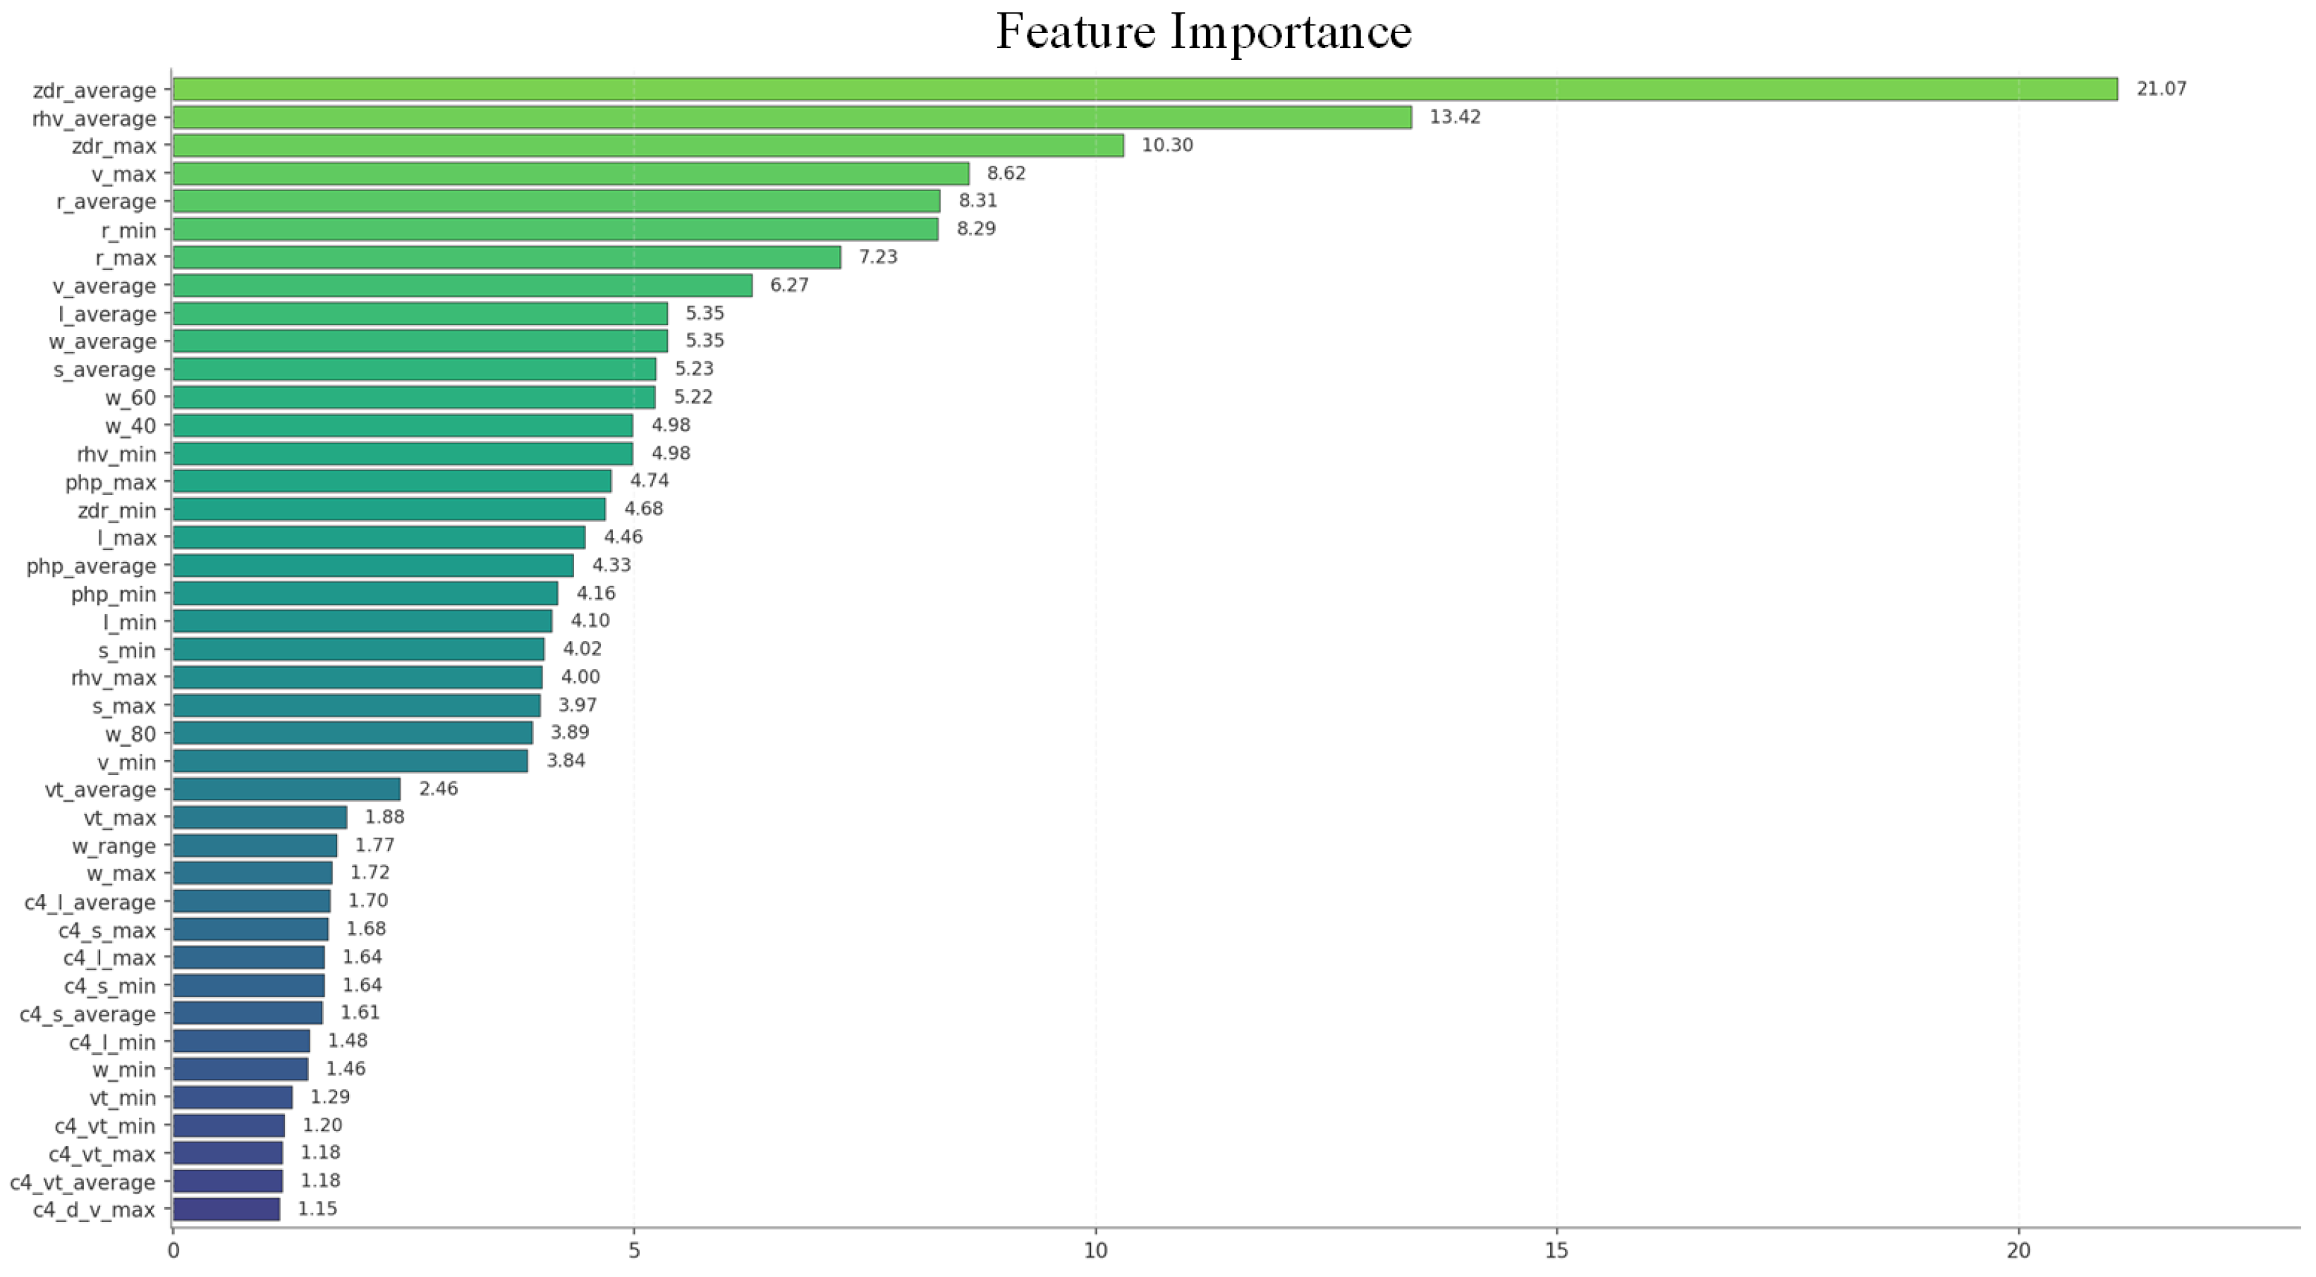Click the r_max bar

(x=506, y=257)
